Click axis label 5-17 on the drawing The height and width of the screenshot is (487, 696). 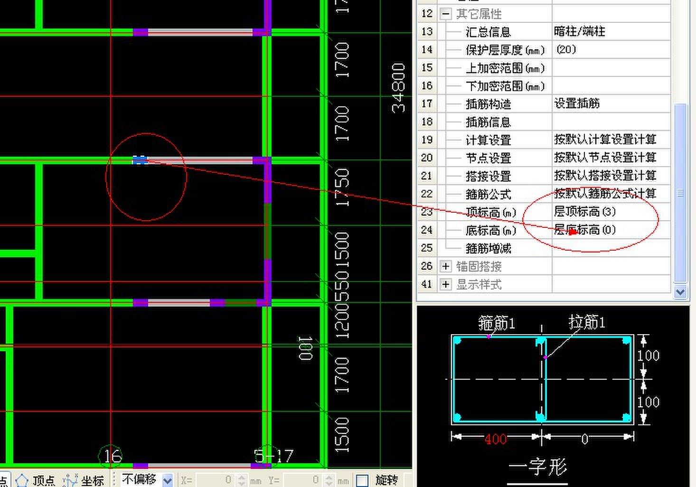tap(273, 456)
